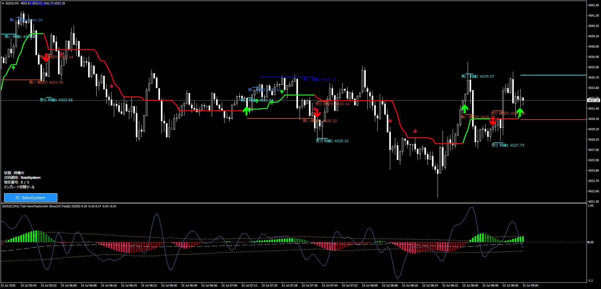Select the 買い 利確1 4035.07 label
Screen dimensions: 601x289
(478, 76)
